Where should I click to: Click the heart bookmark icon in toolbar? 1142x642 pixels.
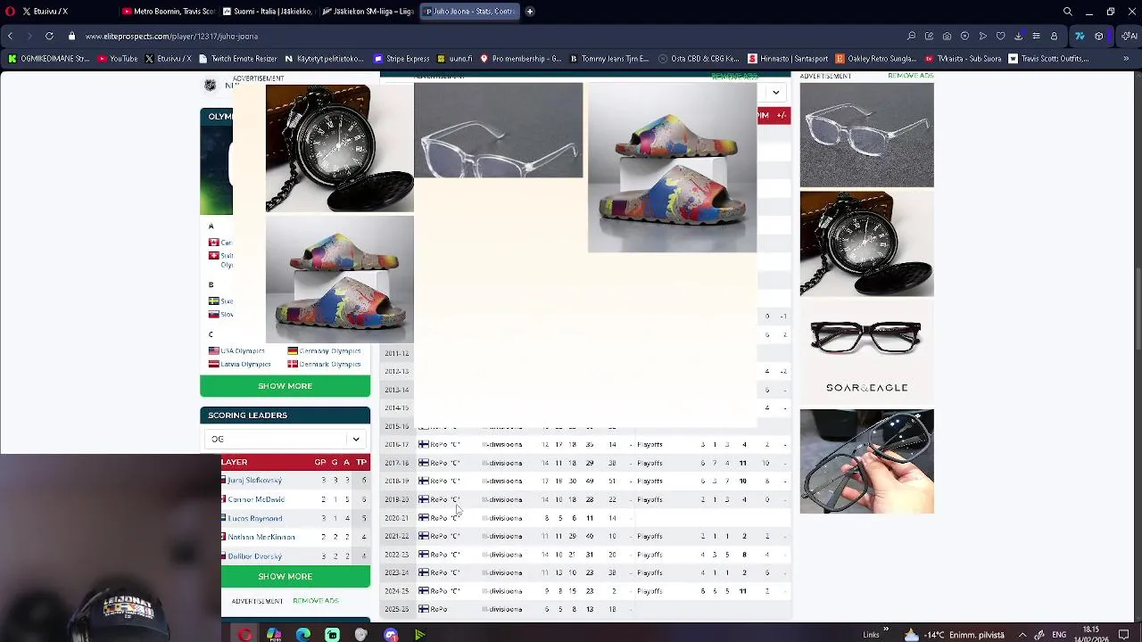(1000, 36)
